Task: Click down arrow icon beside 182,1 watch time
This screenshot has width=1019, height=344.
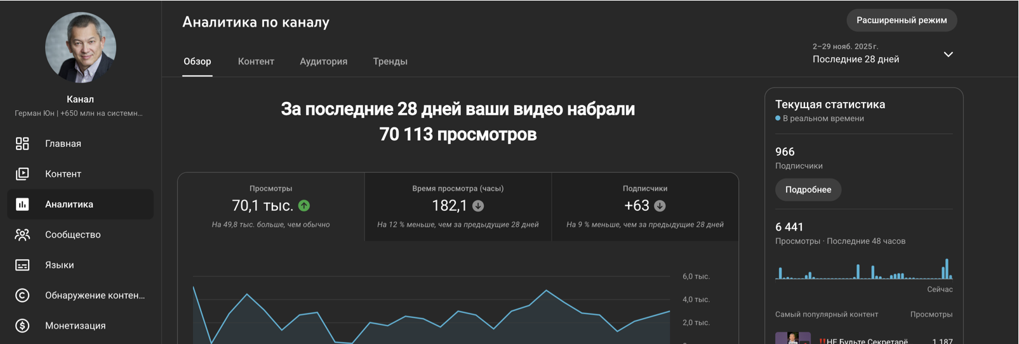Action: [x=478, y=206]
